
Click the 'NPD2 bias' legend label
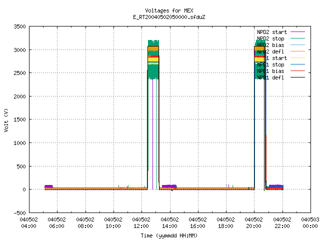[x=270, y=45]
